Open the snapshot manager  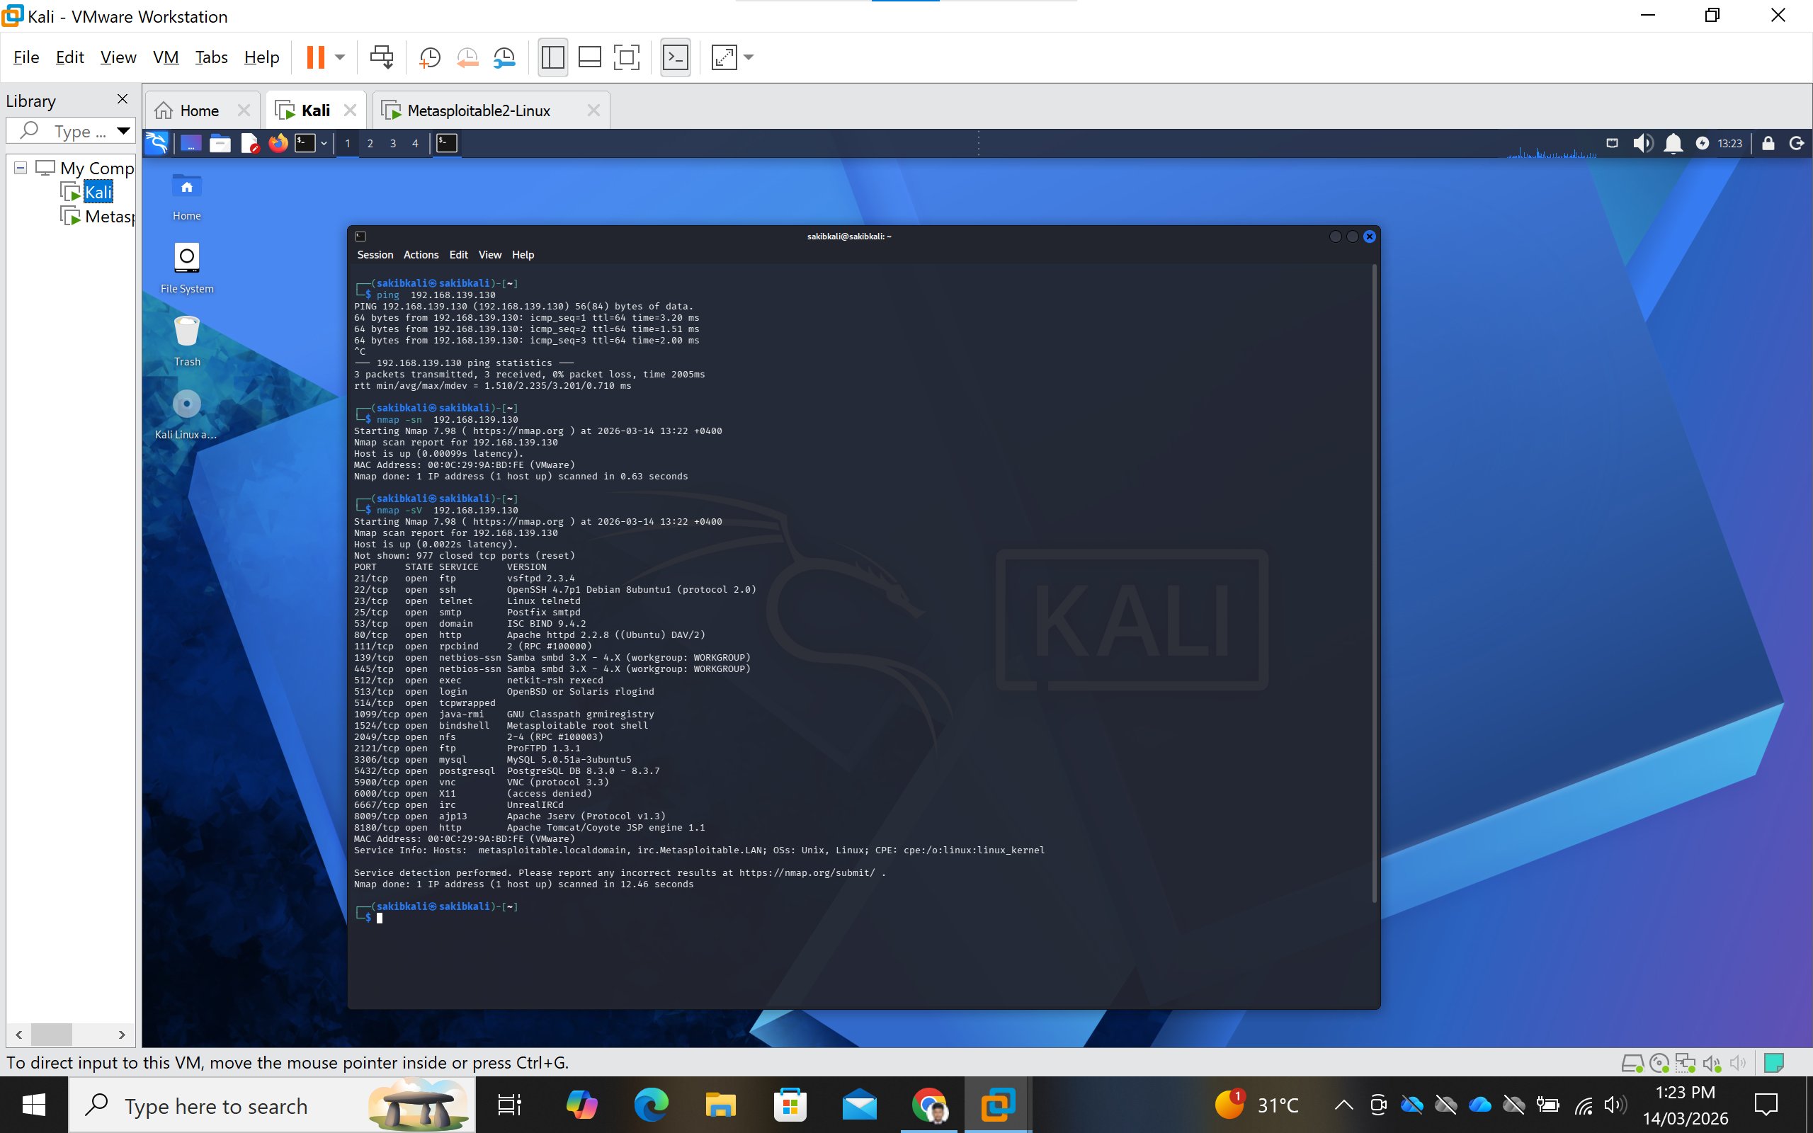505,57
